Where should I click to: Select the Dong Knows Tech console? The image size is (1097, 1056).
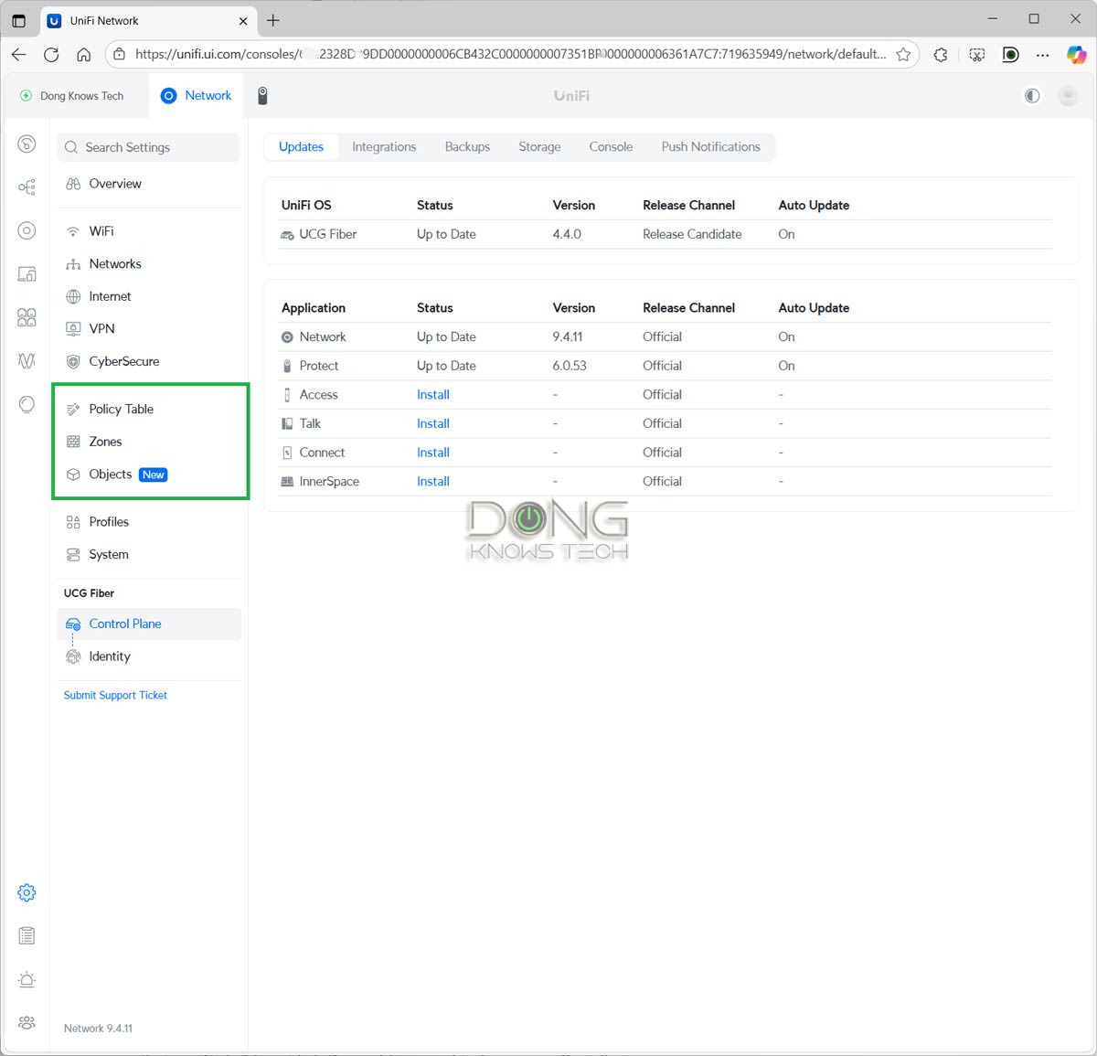tap(72, 96)
